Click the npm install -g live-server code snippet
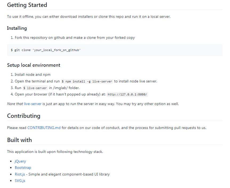This screenshot has width=230, height=188. (87, 81)
